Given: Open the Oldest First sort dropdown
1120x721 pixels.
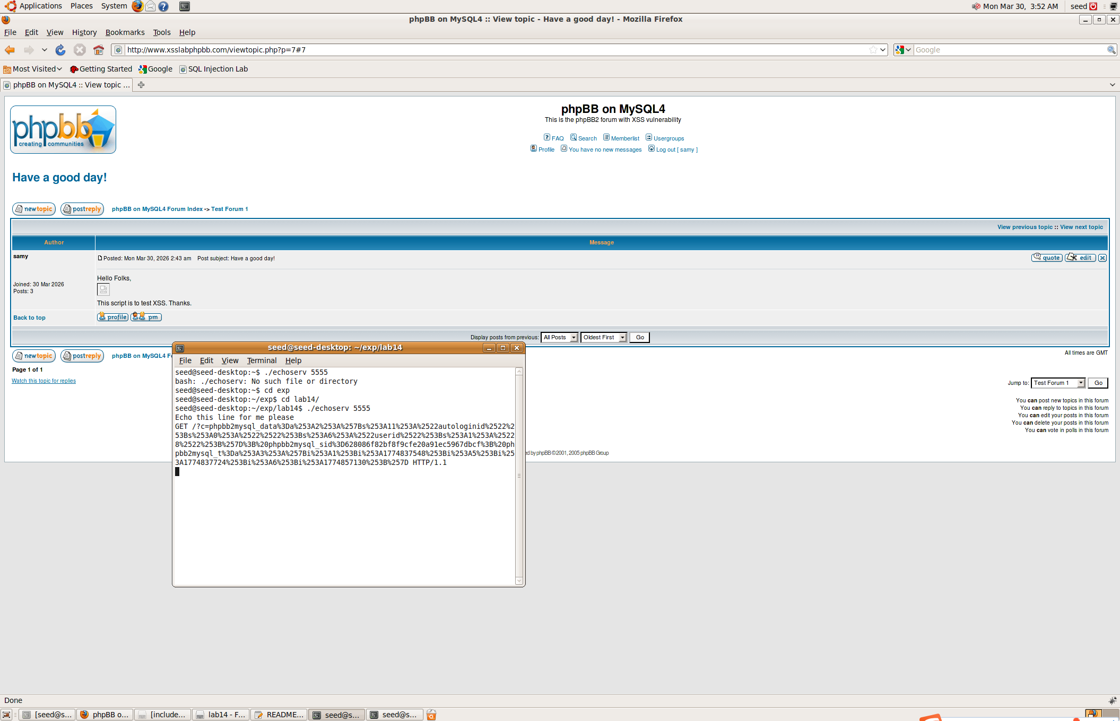Looking at the screenshot, I should coord(604,337).
